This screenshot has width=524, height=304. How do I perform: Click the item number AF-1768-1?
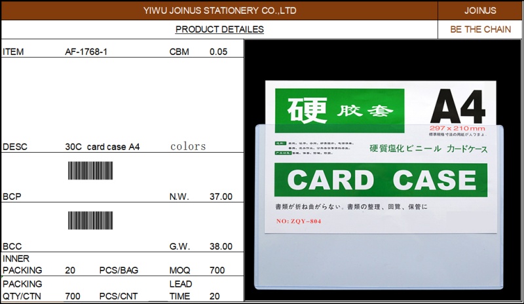[x=86, y=52]
